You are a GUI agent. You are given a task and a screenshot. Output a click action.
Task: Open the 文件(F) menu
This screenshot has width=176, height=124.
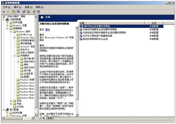(7, 7)
